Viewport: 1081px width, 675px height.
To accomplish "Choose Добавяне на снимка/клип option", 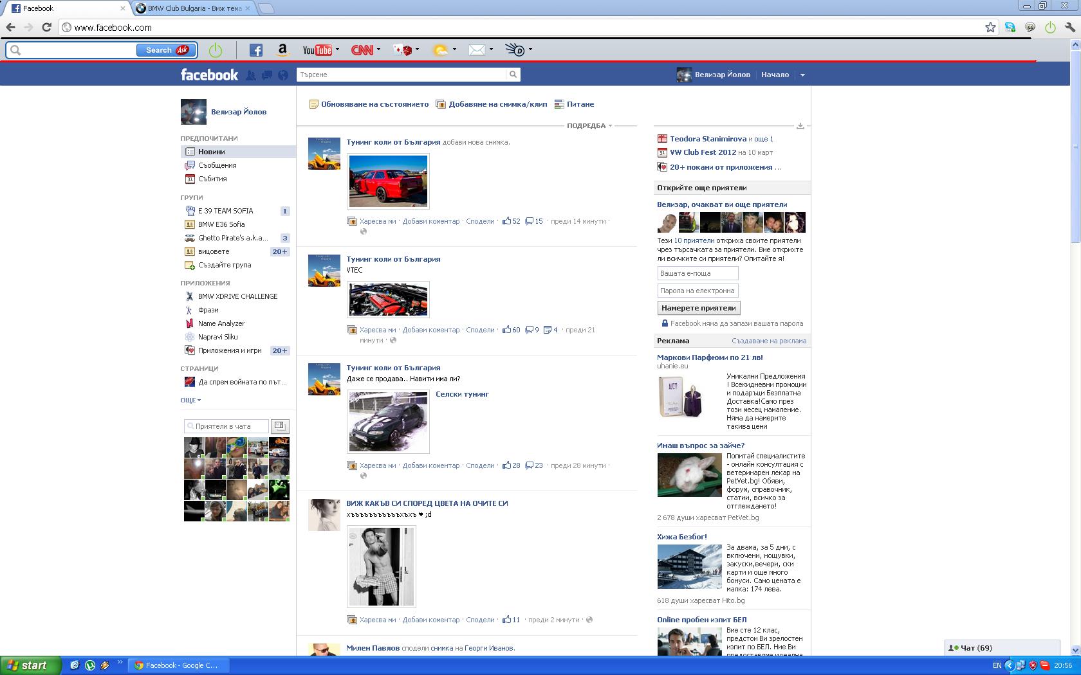I will pyautogui.click(x=492, y=104).
